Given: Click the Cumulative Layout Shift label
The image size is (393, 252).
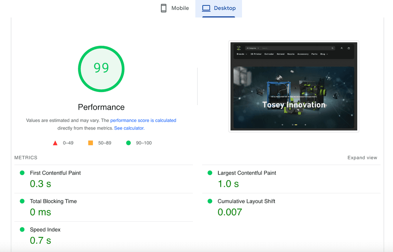Looking at the screenshot, I should pos(246,201).
